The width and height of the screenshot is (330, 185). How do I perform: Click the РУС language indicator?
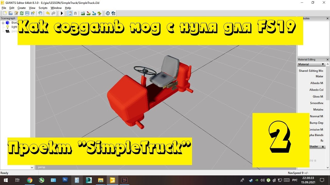(x=295, y=180)
